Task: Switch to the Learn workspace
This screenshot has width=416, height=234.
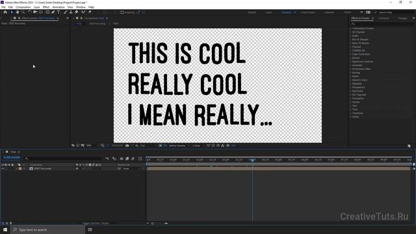Action: pyautogui.click(x=268, y=12)
